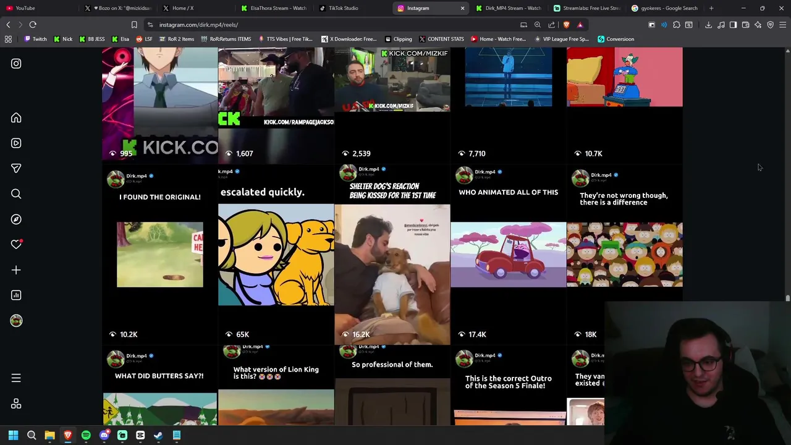
Task: Open reel 'WHO ANIMATED ALL OF THIS'
Action: 508,255
